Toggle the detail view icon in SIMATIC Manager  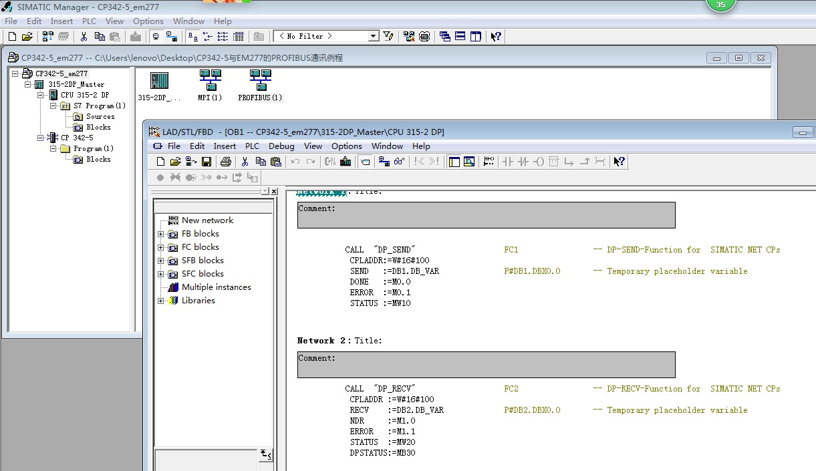238,36
